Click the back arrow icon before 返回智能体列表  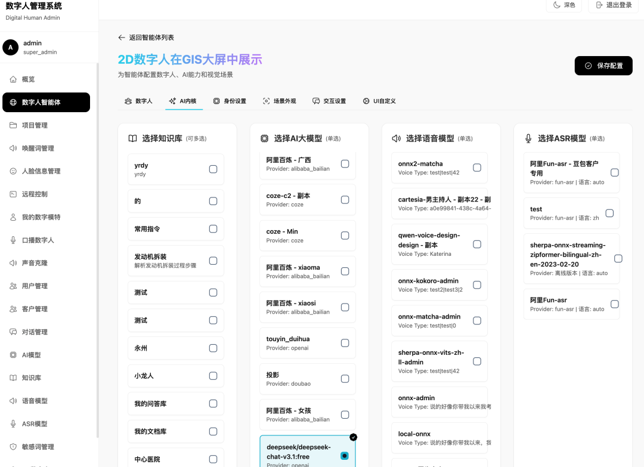click(122, 38)
